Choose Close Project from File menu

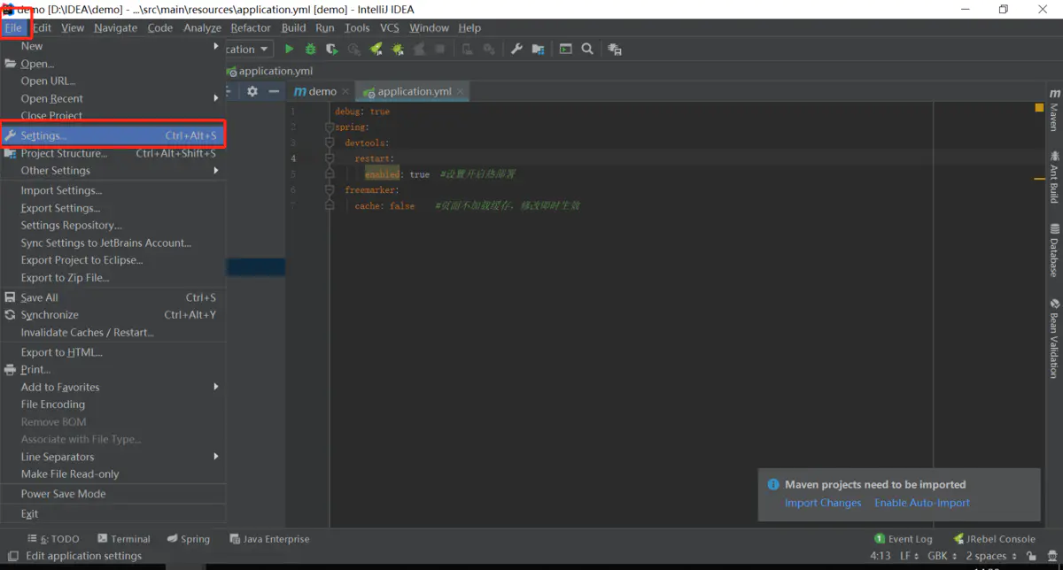pyautogui.click(x=113, y=116)
